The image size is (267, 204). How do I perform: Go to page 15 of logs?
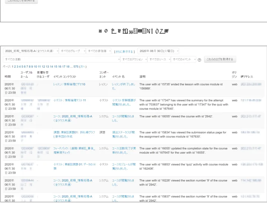coord(56,67)
